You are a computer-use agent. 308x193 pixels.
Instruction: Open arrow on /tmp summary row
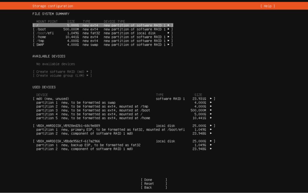(168, 41)
